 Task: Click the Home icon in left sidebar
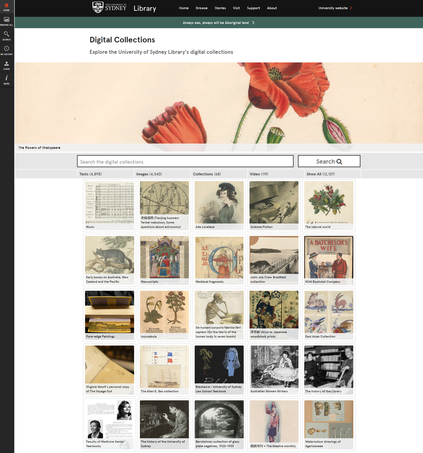pyautogui.click(x=7, y=7)
